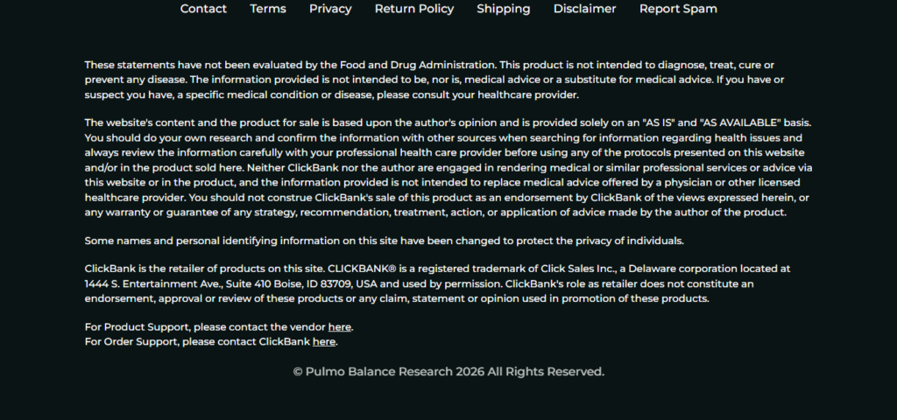Image resolution: width=897 pixels, height=420 pixels.
Task: Click 'here' link for ClickBank Order Support
Action: click(x=324, y=342)
